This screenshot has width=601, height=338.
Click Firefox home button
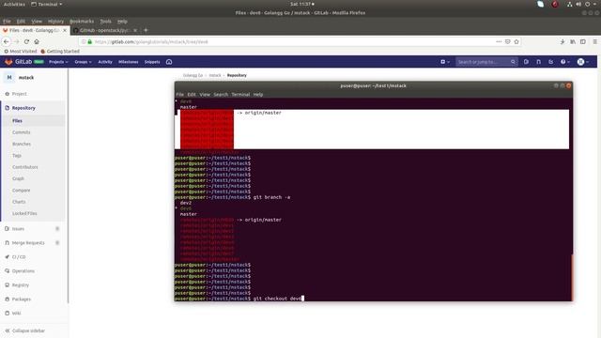coord(37,41)
